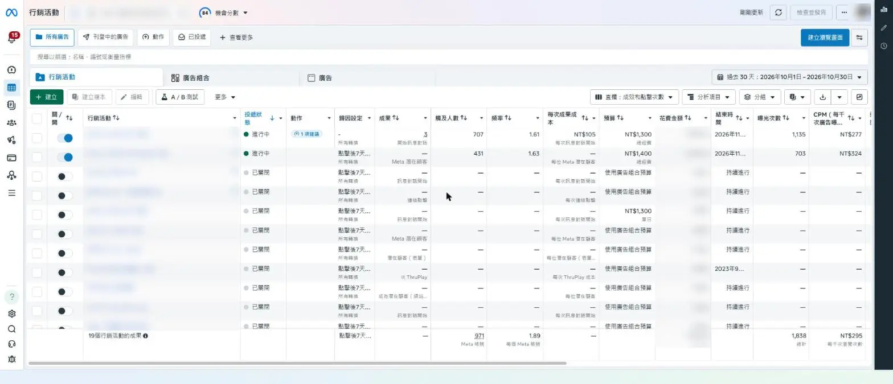Open advertising settings megaphone icon

click(11, 140)
